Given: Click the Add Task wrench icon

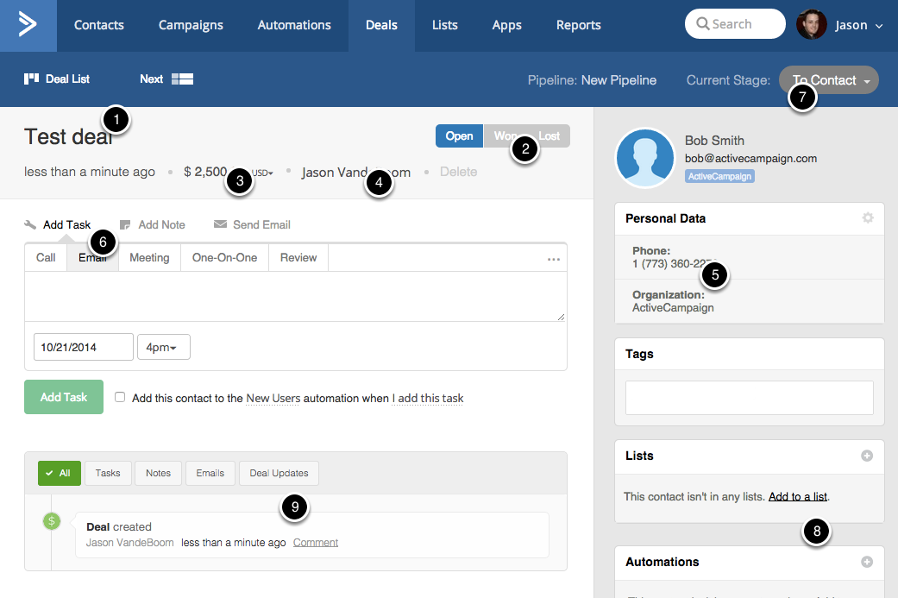Looking at the screenshot, I should click(30, 224).
